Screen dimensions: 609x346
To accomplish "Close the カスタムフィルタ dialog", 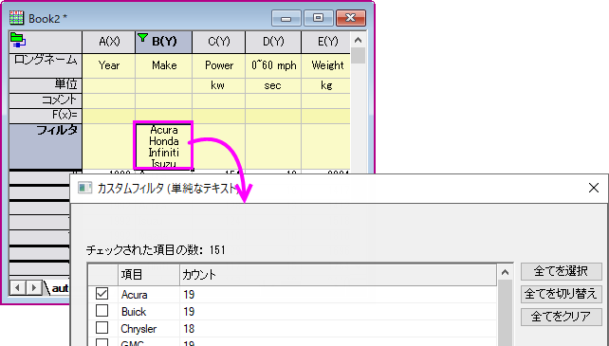I will (x=594, y=188).
